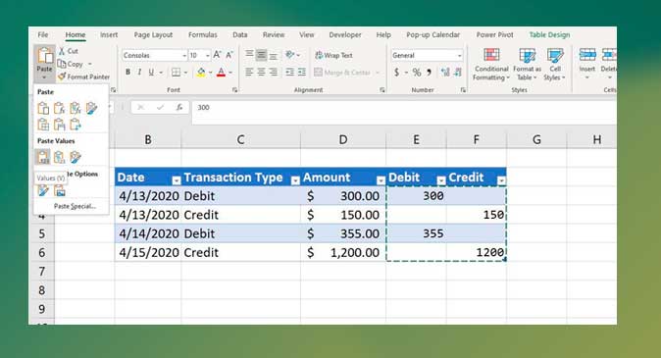The height and width of the screenshot is (358, 661).
Task: Click the Decrease Indent icon
Action: tap(289, 73)
